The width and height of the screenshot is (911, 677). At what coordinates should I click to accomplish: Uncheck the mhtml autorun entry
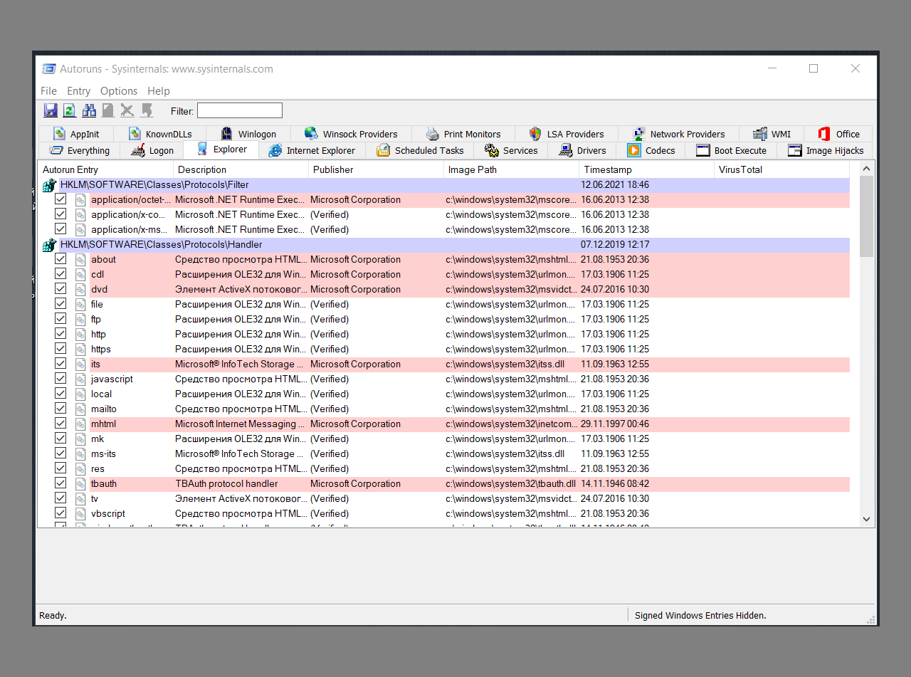[x=60, y=423]
